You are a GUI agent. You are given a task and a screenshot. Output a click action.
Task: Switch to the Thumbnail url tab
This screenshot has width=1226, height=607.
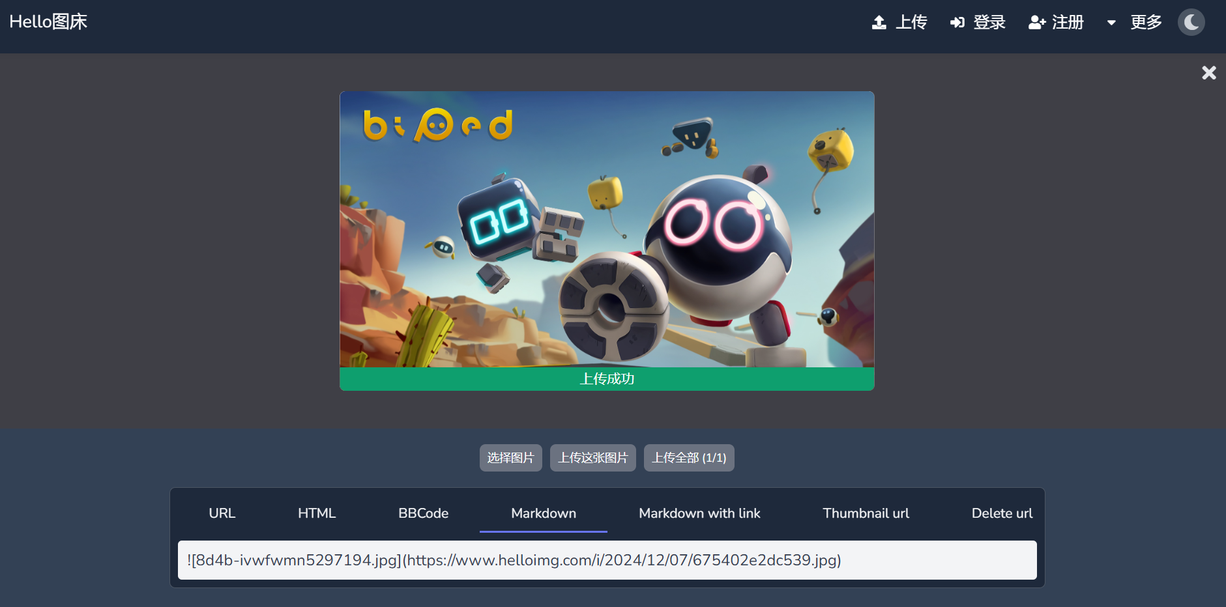tap(866, 513)
